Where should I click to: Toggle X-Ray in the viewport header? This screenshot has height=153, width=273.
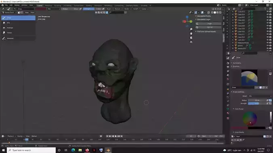click(x=208, y=12)
